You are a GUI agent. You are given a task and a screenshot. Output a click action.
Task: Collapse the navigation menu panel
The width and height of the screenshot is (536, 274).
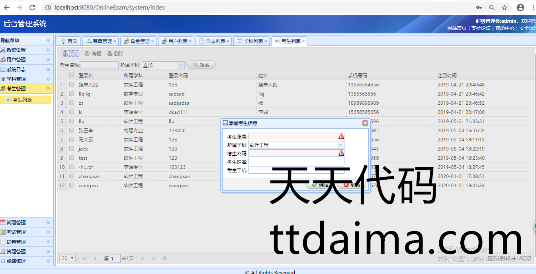coord(48,40)
